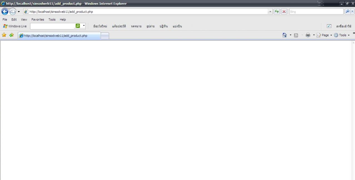This screenshot has height=180, width=355.
Task: Open the File menu
Action: [x=5, y=19]
